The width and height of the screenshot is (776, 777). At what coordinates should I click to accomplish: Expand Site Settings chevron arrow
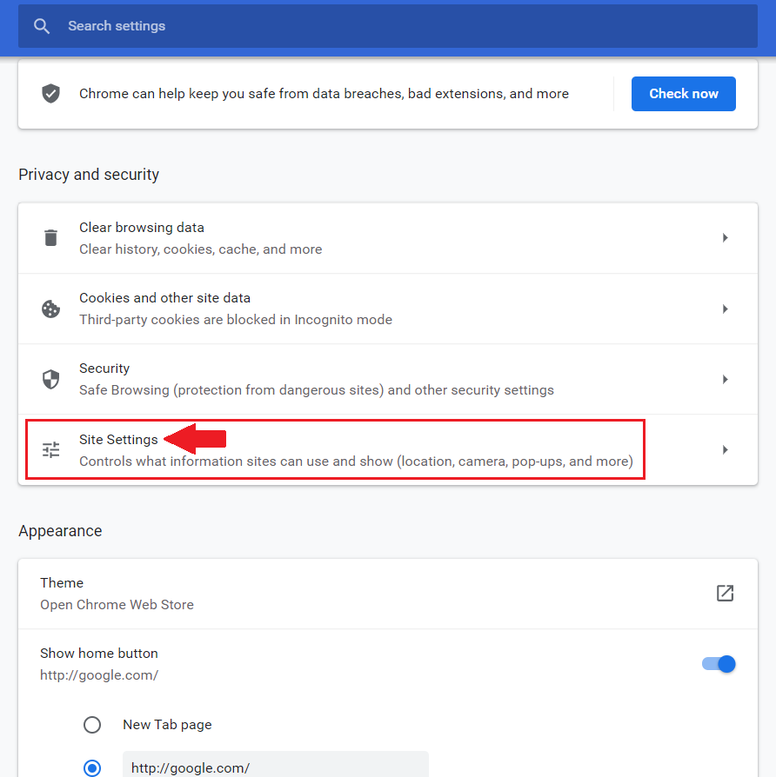click(x=725, y=450)
